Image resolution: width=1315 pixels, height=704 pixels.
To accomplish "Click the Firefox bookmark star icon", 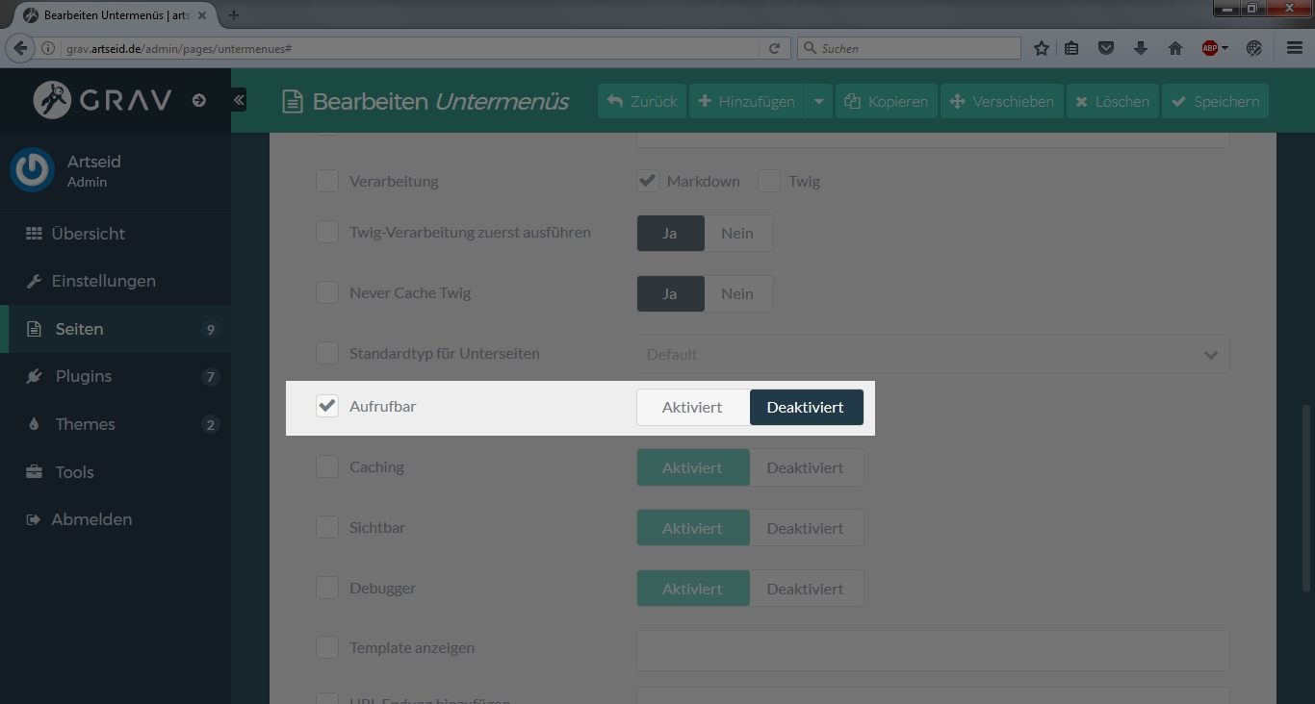I will (x=1041, y=48).
